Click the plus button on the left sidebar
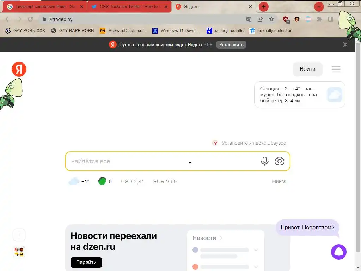This screenshot has width=361, height=271. coord(19,235)
